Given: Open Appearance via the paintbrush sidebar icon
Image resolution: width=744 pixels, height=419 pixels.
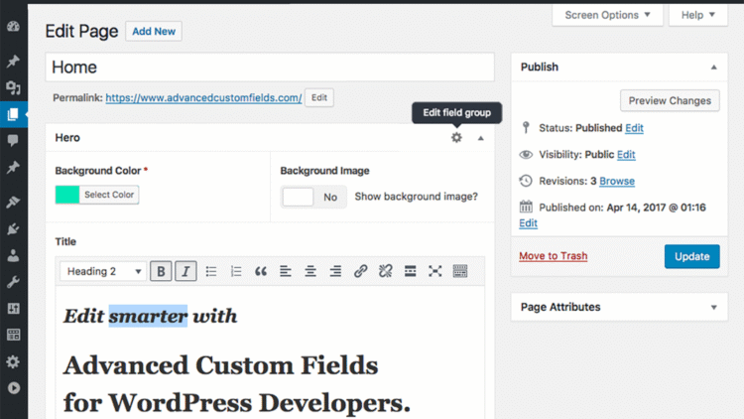Looking at the screenshot, I should [13, 203].
